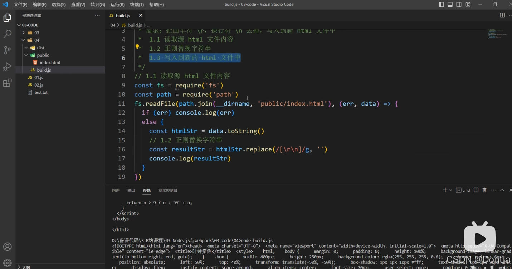Click the VS Code logo icon
Screen dimensions: 512x269
point(5,4)
